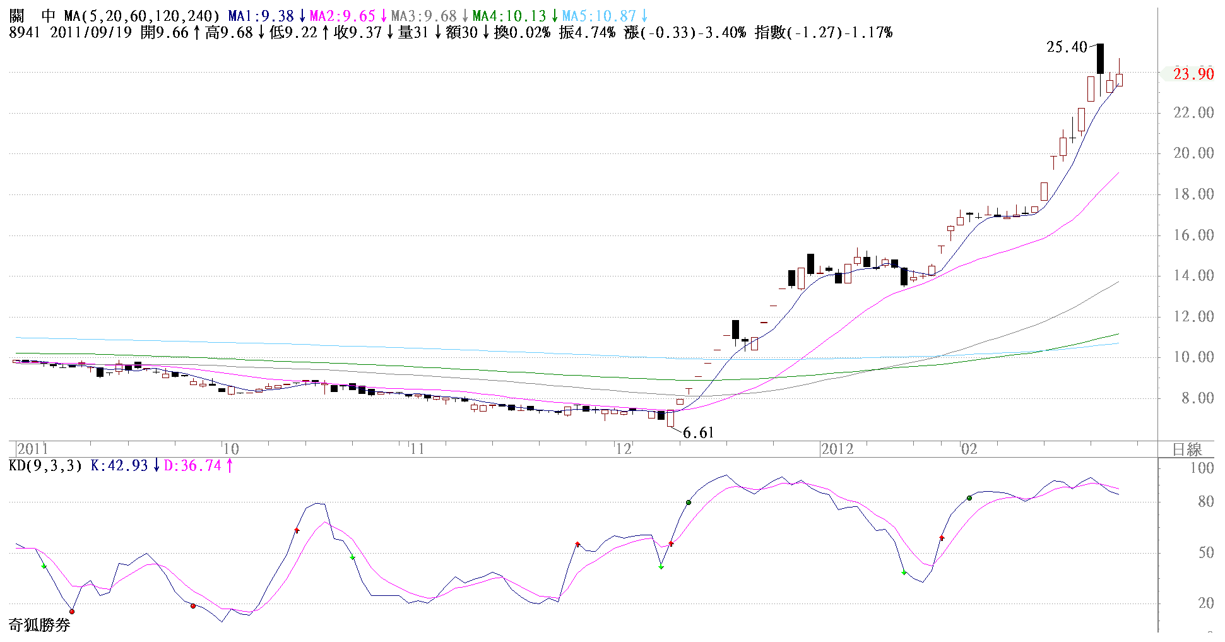Click the gray MA3:9.68 readout
This screenshot has width=1225, height=642.
(424, 16)
